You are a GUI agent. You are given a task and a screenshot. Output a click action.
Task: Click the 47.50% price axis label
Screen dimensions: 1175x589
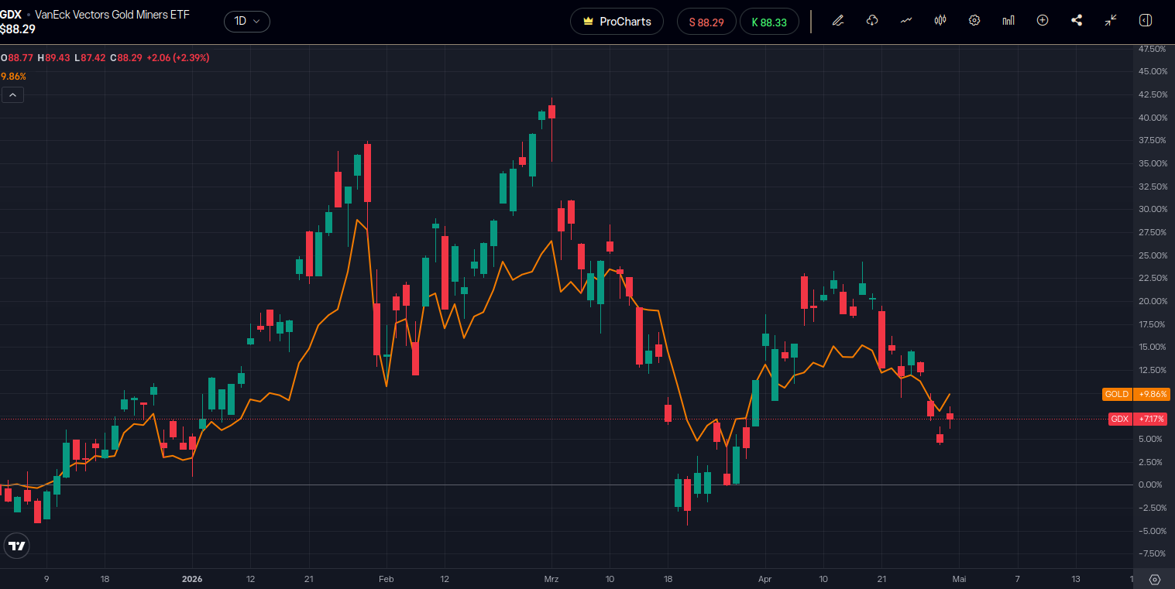(x=1153, y=49)
